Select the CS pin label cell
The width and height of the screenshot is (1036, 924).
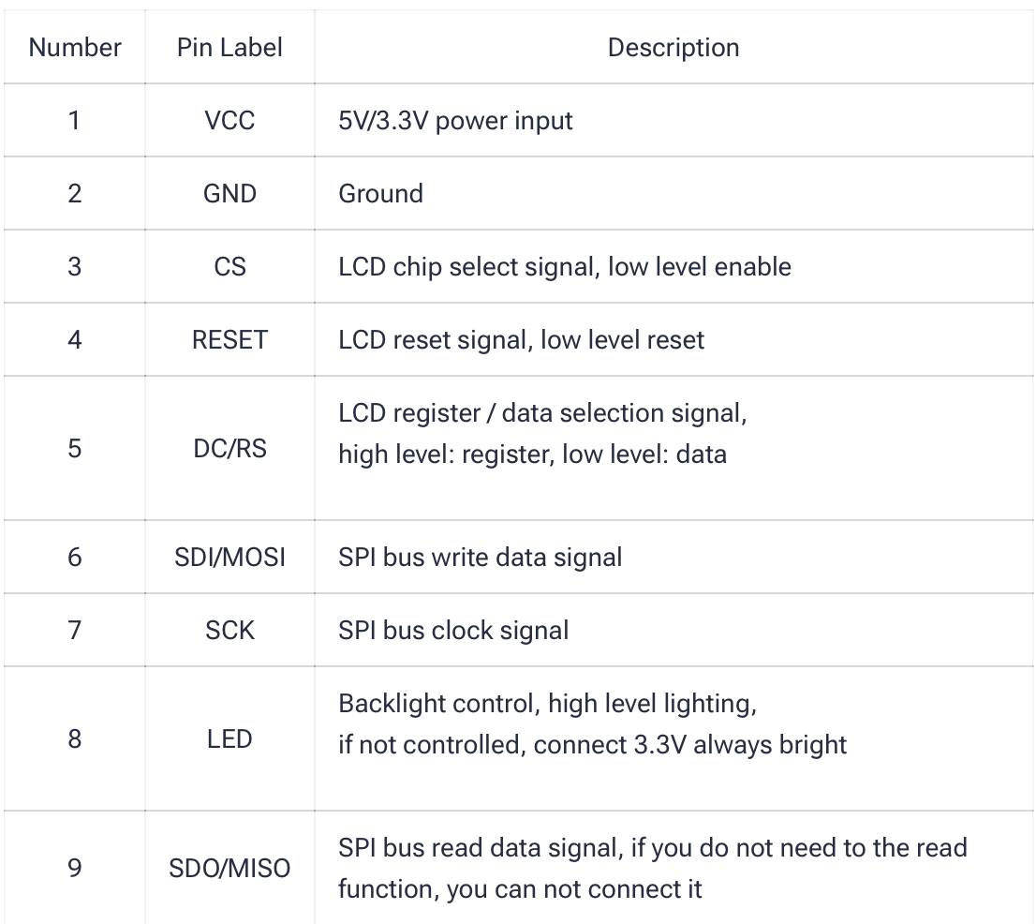(x=229, y=267)
